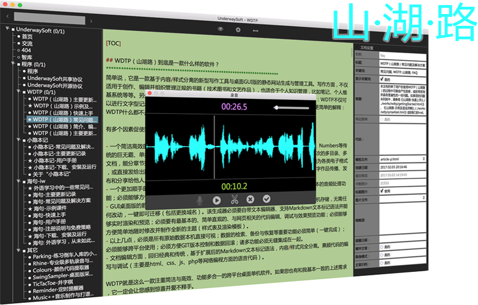Viewport: 478px width, 305px height.
Task: Select 小隐本记-用户手册 in the sidebar
Action: coord(59,160)
